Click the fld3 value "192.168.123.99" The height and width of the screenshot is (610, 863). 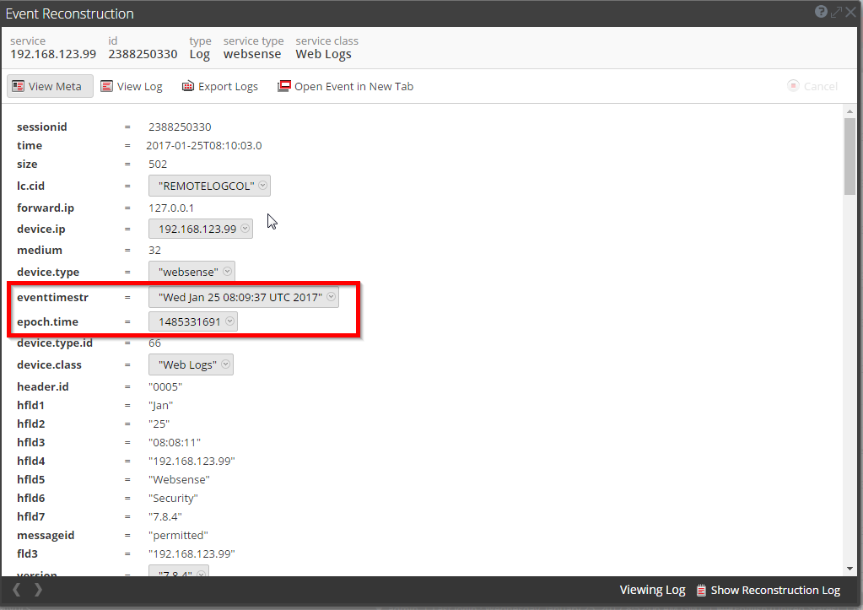(x=191, y=553)
